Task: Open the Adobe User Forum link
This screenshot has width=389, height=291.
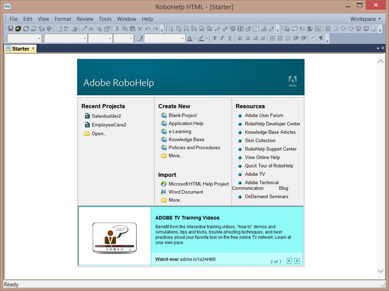Action: (264, 115)
